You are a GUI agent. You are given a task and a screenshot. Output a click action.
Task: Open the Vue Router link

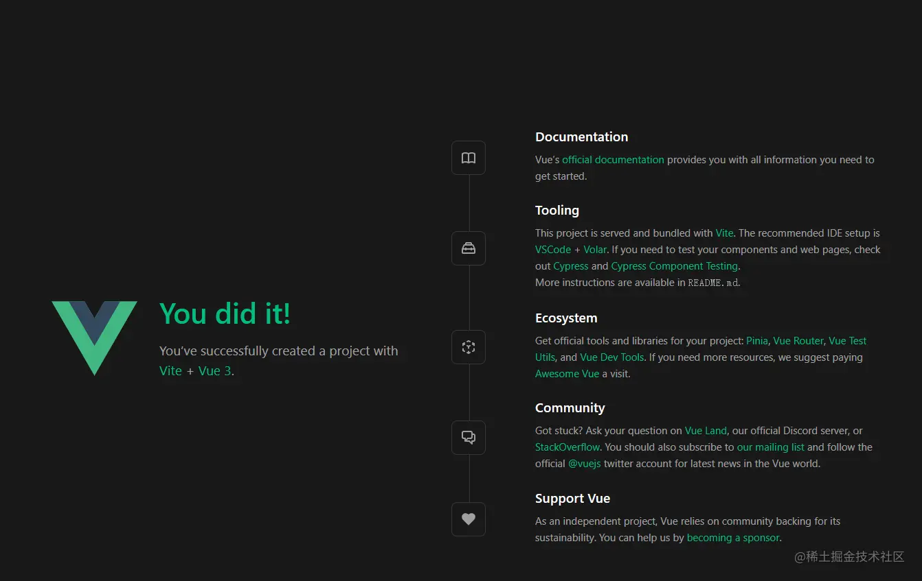tap(798, 341)
